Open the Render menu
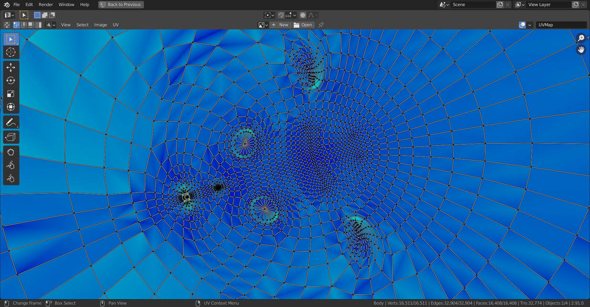 click(46, 4)
